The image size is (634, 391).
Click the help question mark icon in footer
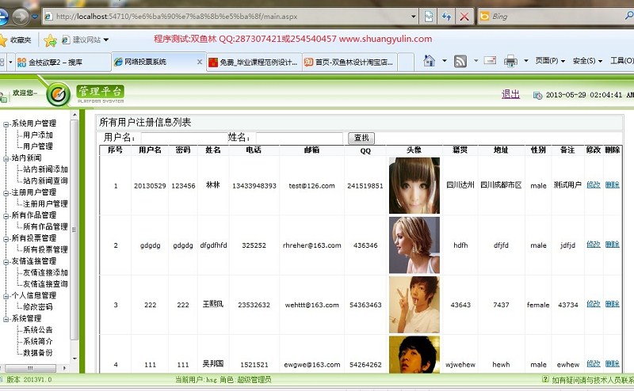545,379
